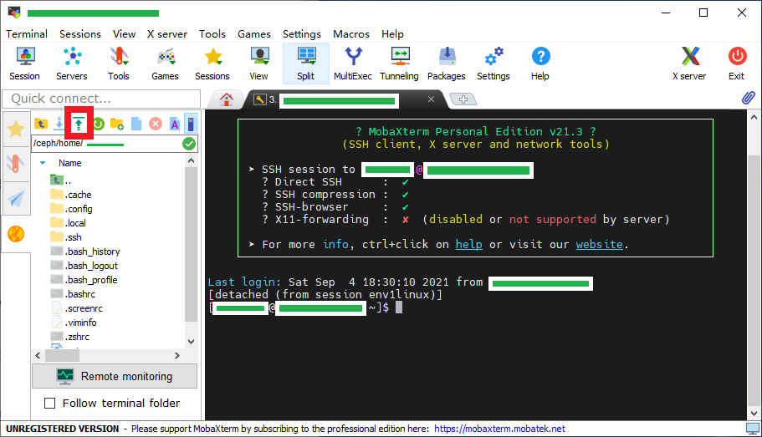The image size is (762, 437).
Task: Create a new remote file
Action: pyautogui.click(x=136, y=124)
